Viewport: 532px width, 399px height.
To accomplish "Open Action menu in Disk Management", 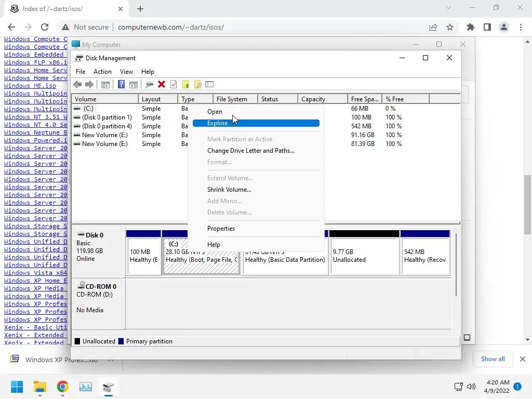I will [x=102, y=72].
